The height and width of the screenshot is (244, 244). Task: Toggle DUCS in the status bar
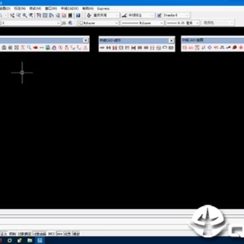52,234
